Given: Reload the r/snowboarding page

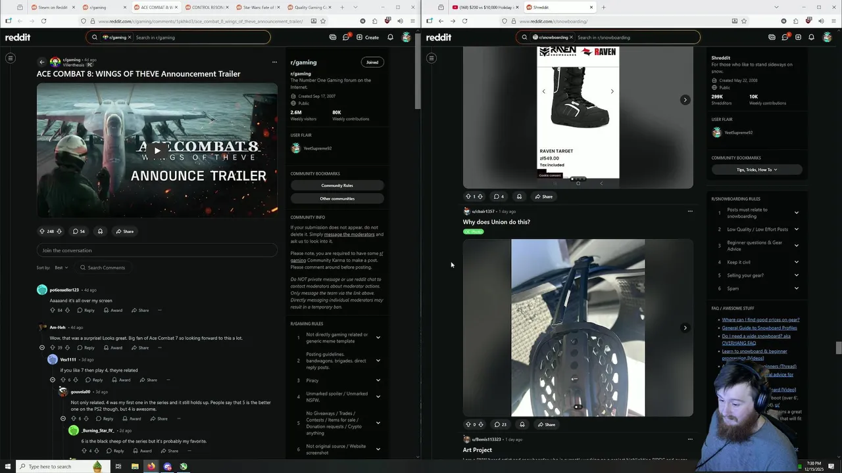Looking at the screenshot, I should (x=464, y=21).
